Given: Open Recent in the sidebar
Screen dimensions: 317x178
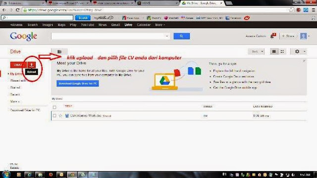Looking at the screenshot, I should pos(15,94).
